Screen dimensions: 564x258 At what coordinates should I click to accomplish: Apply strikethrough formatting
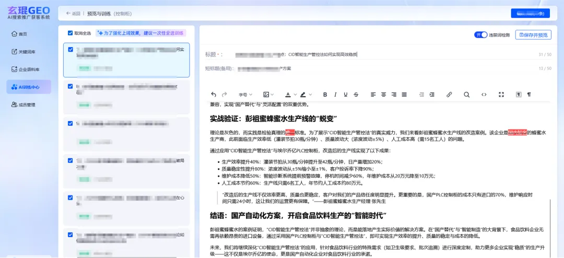tap(356, 95)
